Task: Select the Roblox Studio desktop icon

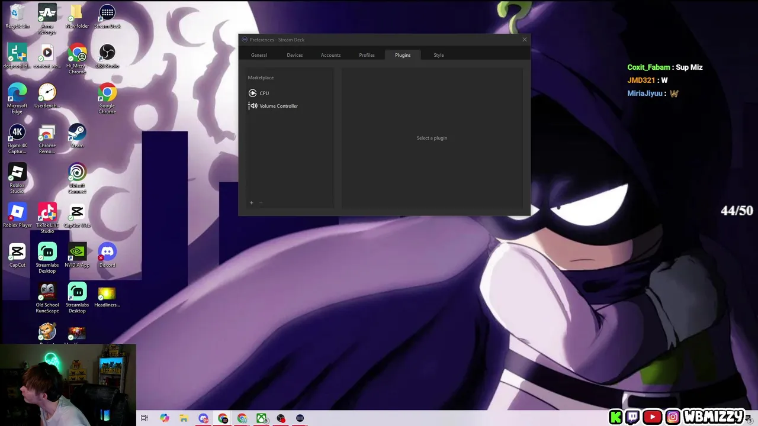Action: tap(17, 178)
